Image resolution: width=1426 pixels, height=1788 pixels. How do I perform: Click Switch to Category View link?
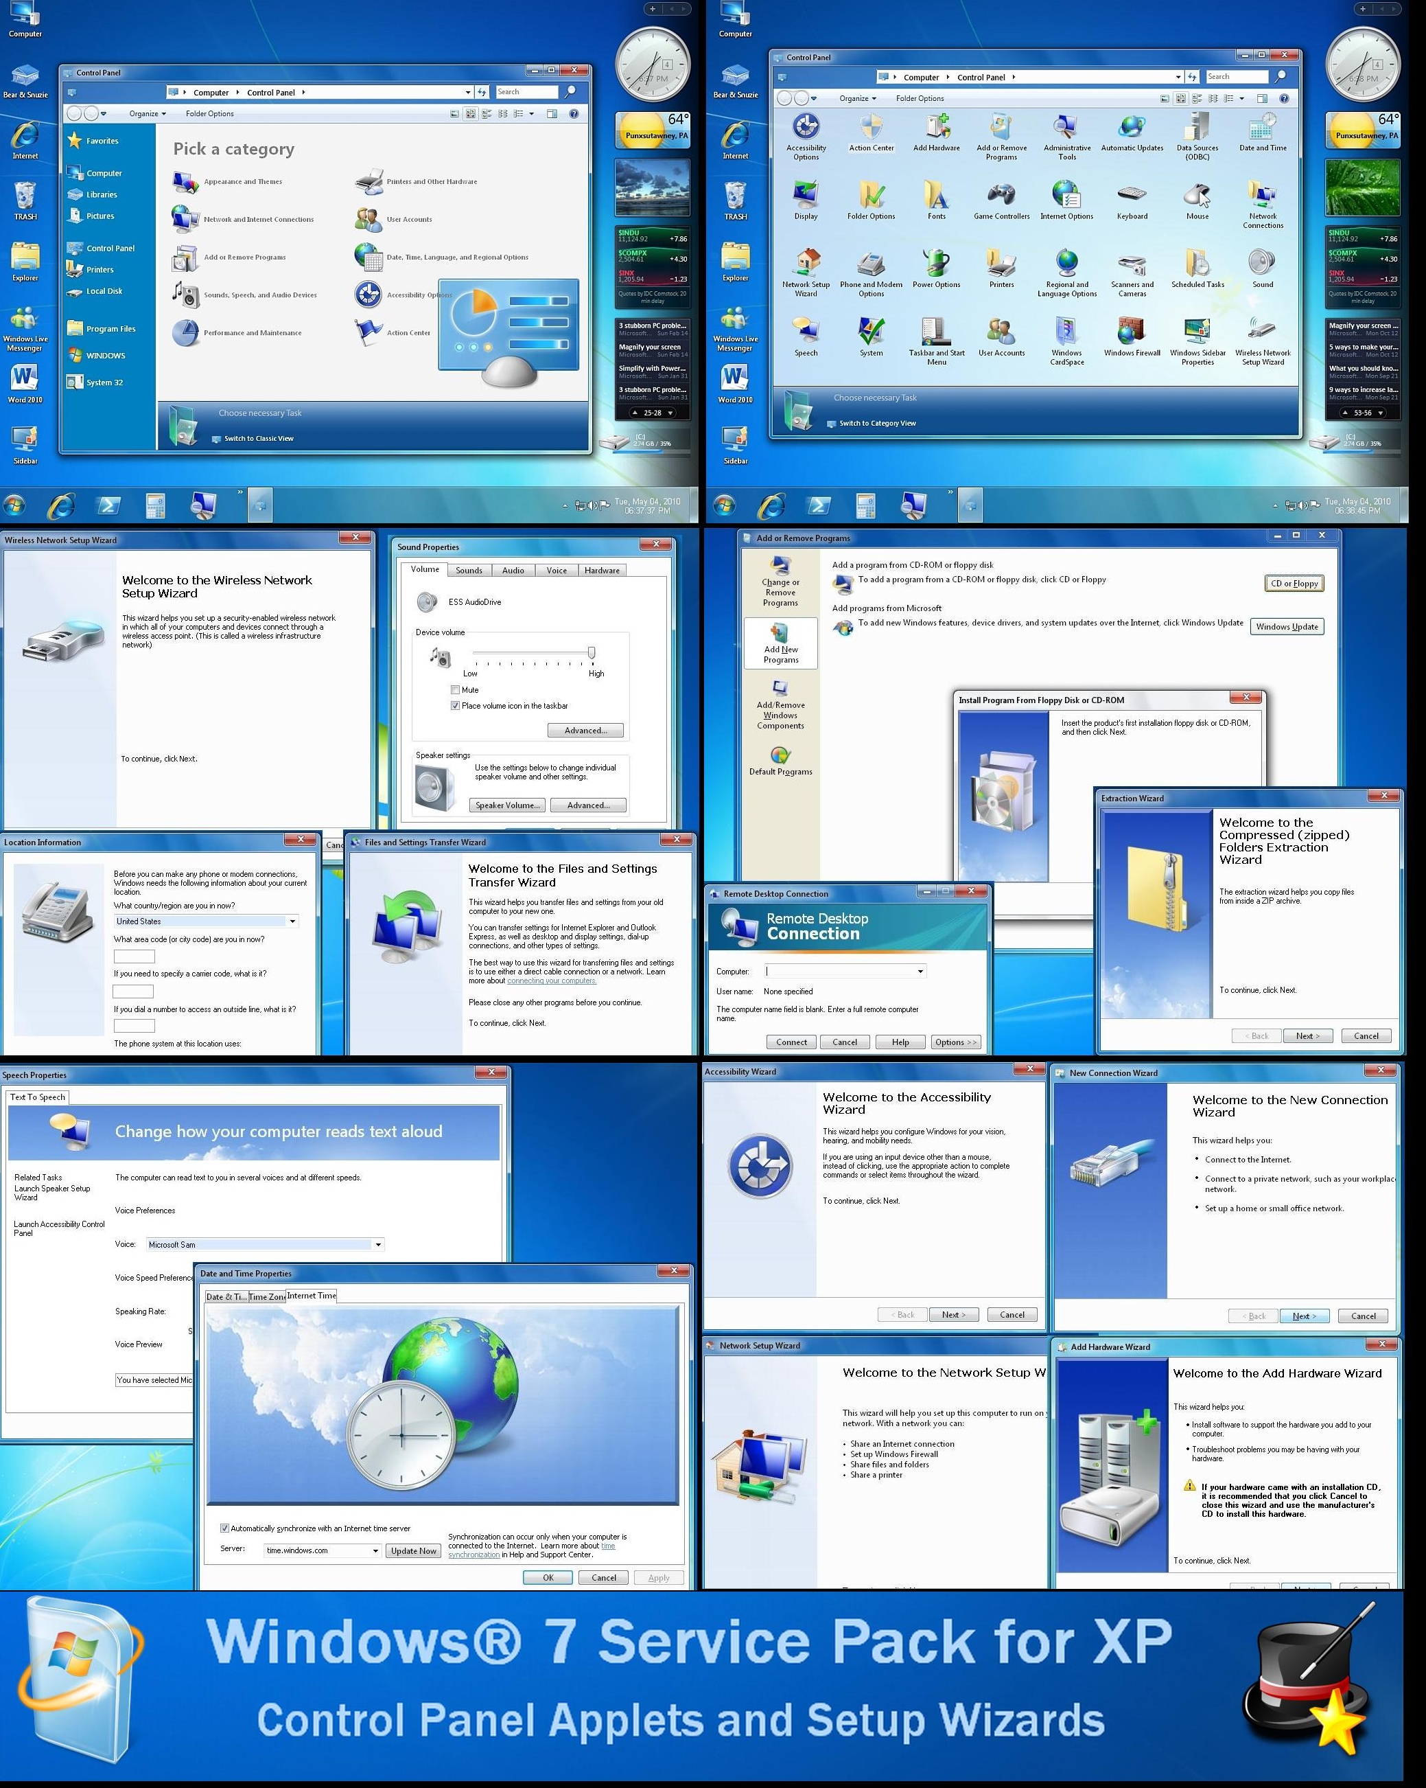(877, 424)
